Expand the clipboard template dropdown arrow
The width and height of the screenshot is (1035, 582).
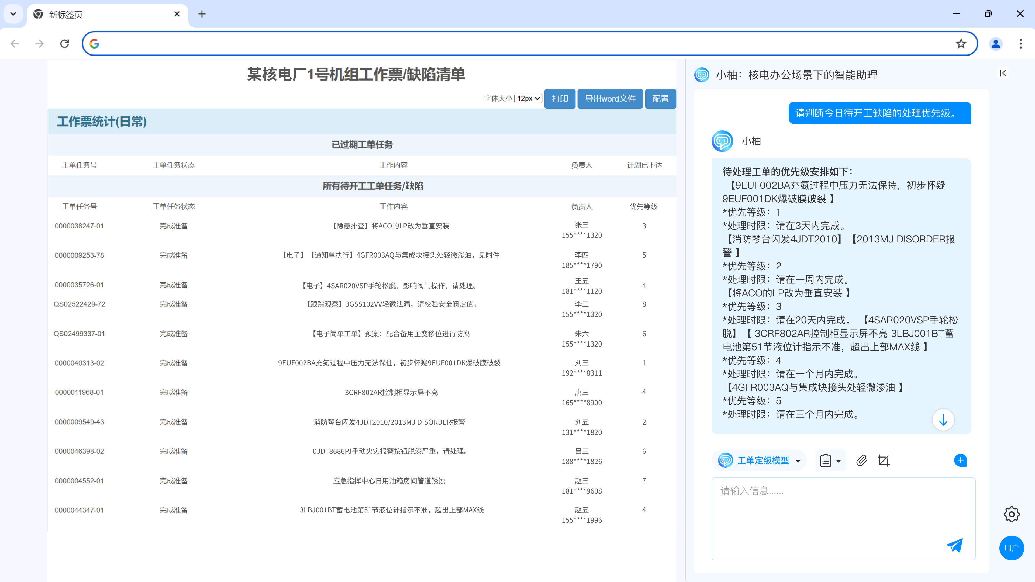(x=839, y=461)
